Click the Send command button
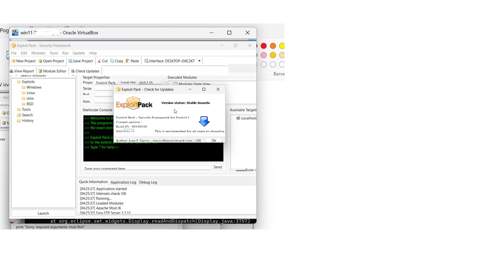490x255 pixels. pyautogui.click(x=217, y=167)
